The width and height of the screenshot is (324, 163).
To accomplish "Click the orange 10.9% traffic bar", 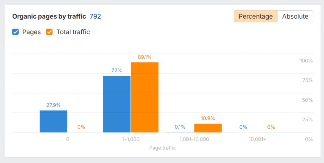I will pos(208,128).
